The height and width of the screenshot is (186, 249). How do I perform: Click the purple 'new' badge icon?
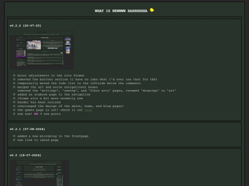tap(36, 114)
